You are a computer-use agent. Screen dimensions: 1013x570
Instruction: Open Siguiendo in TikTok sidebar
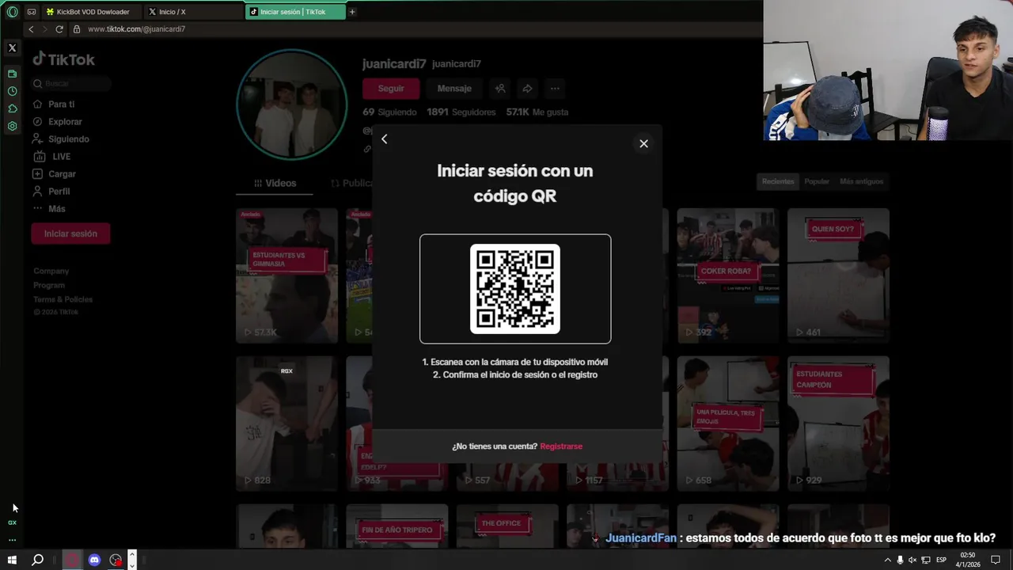(60, 139)
